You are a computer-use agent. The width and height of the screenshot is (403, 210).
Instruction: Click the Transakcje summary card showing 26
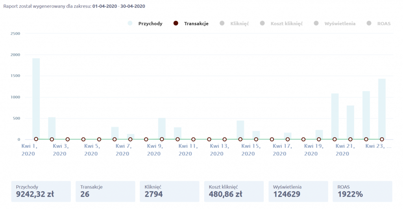105,191
